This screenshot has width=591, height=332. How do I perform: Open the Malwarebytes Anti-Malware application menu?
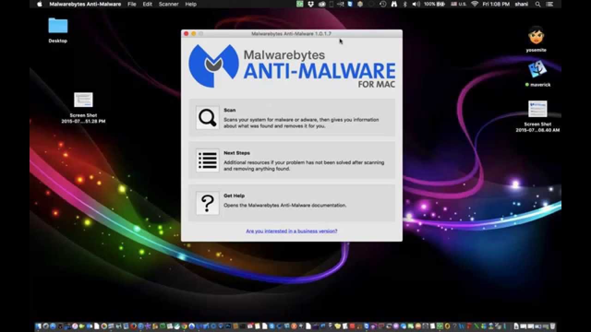pos(85,4)
